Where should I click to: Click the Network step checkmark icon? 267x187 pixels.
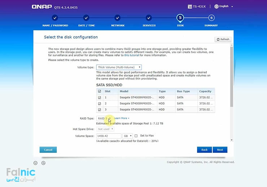(x=118, y=18)
